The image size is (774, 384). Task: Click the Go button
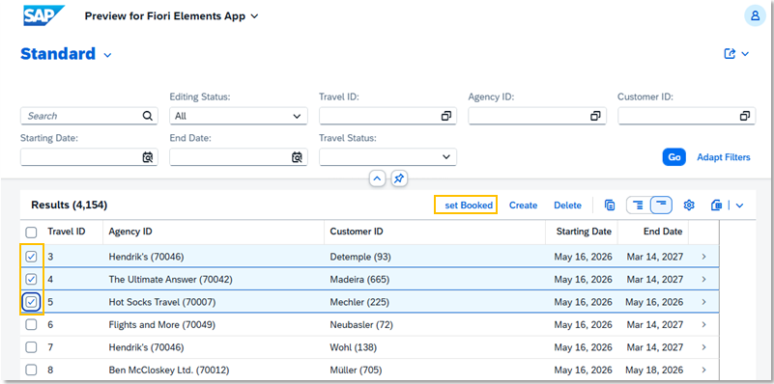click(674, 157)
